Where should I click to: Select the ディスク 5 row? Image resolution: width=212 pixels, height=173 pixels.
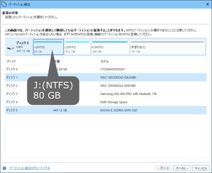[106, 110]
